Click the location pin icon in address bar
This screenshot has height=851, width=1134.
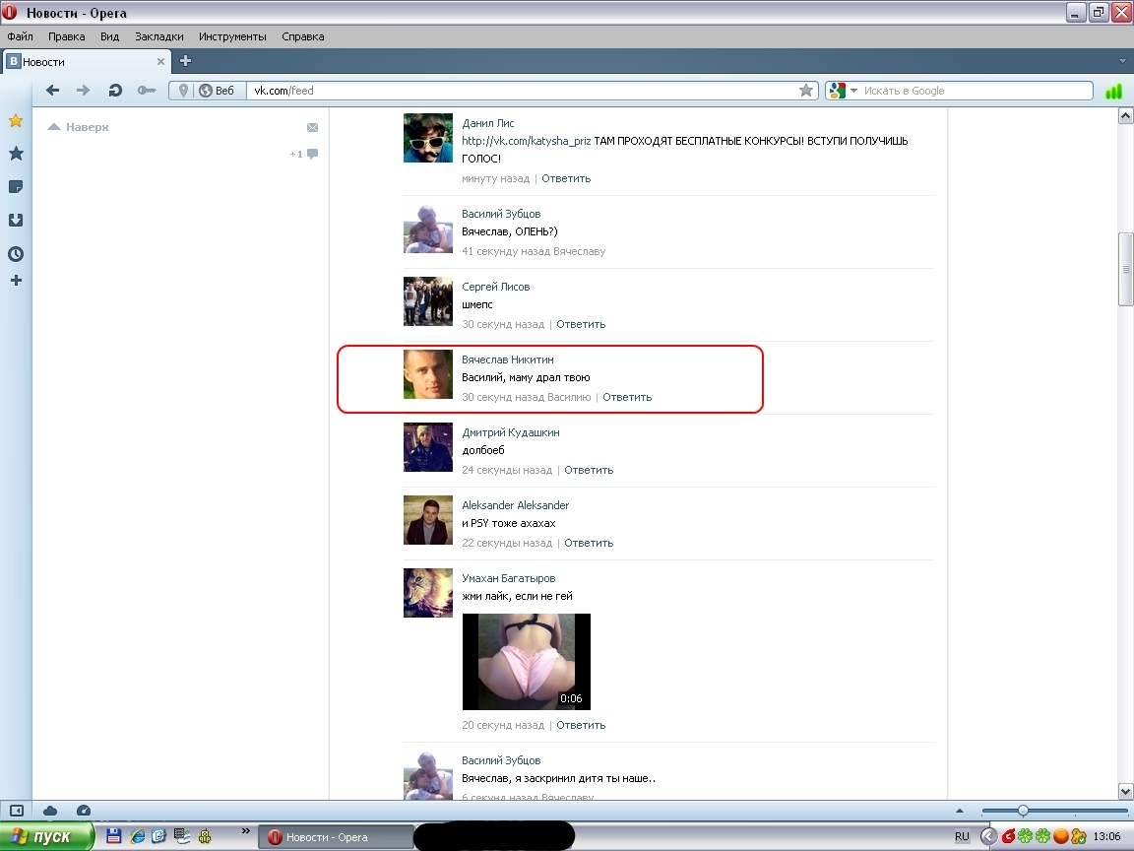[x=183, y=91]
